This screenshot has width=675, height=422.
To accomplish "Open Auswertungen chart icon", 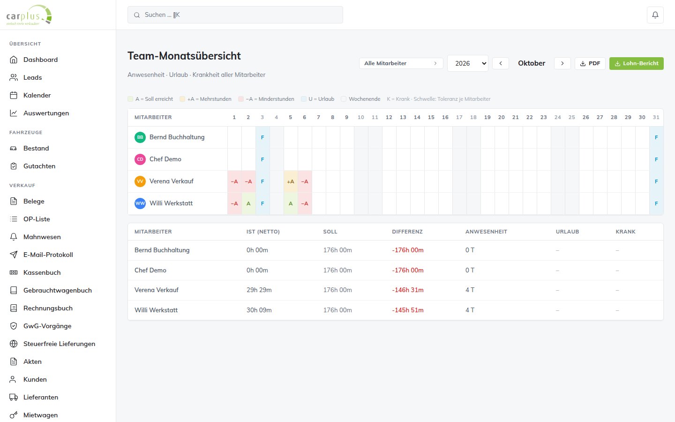I will (14, 113).
